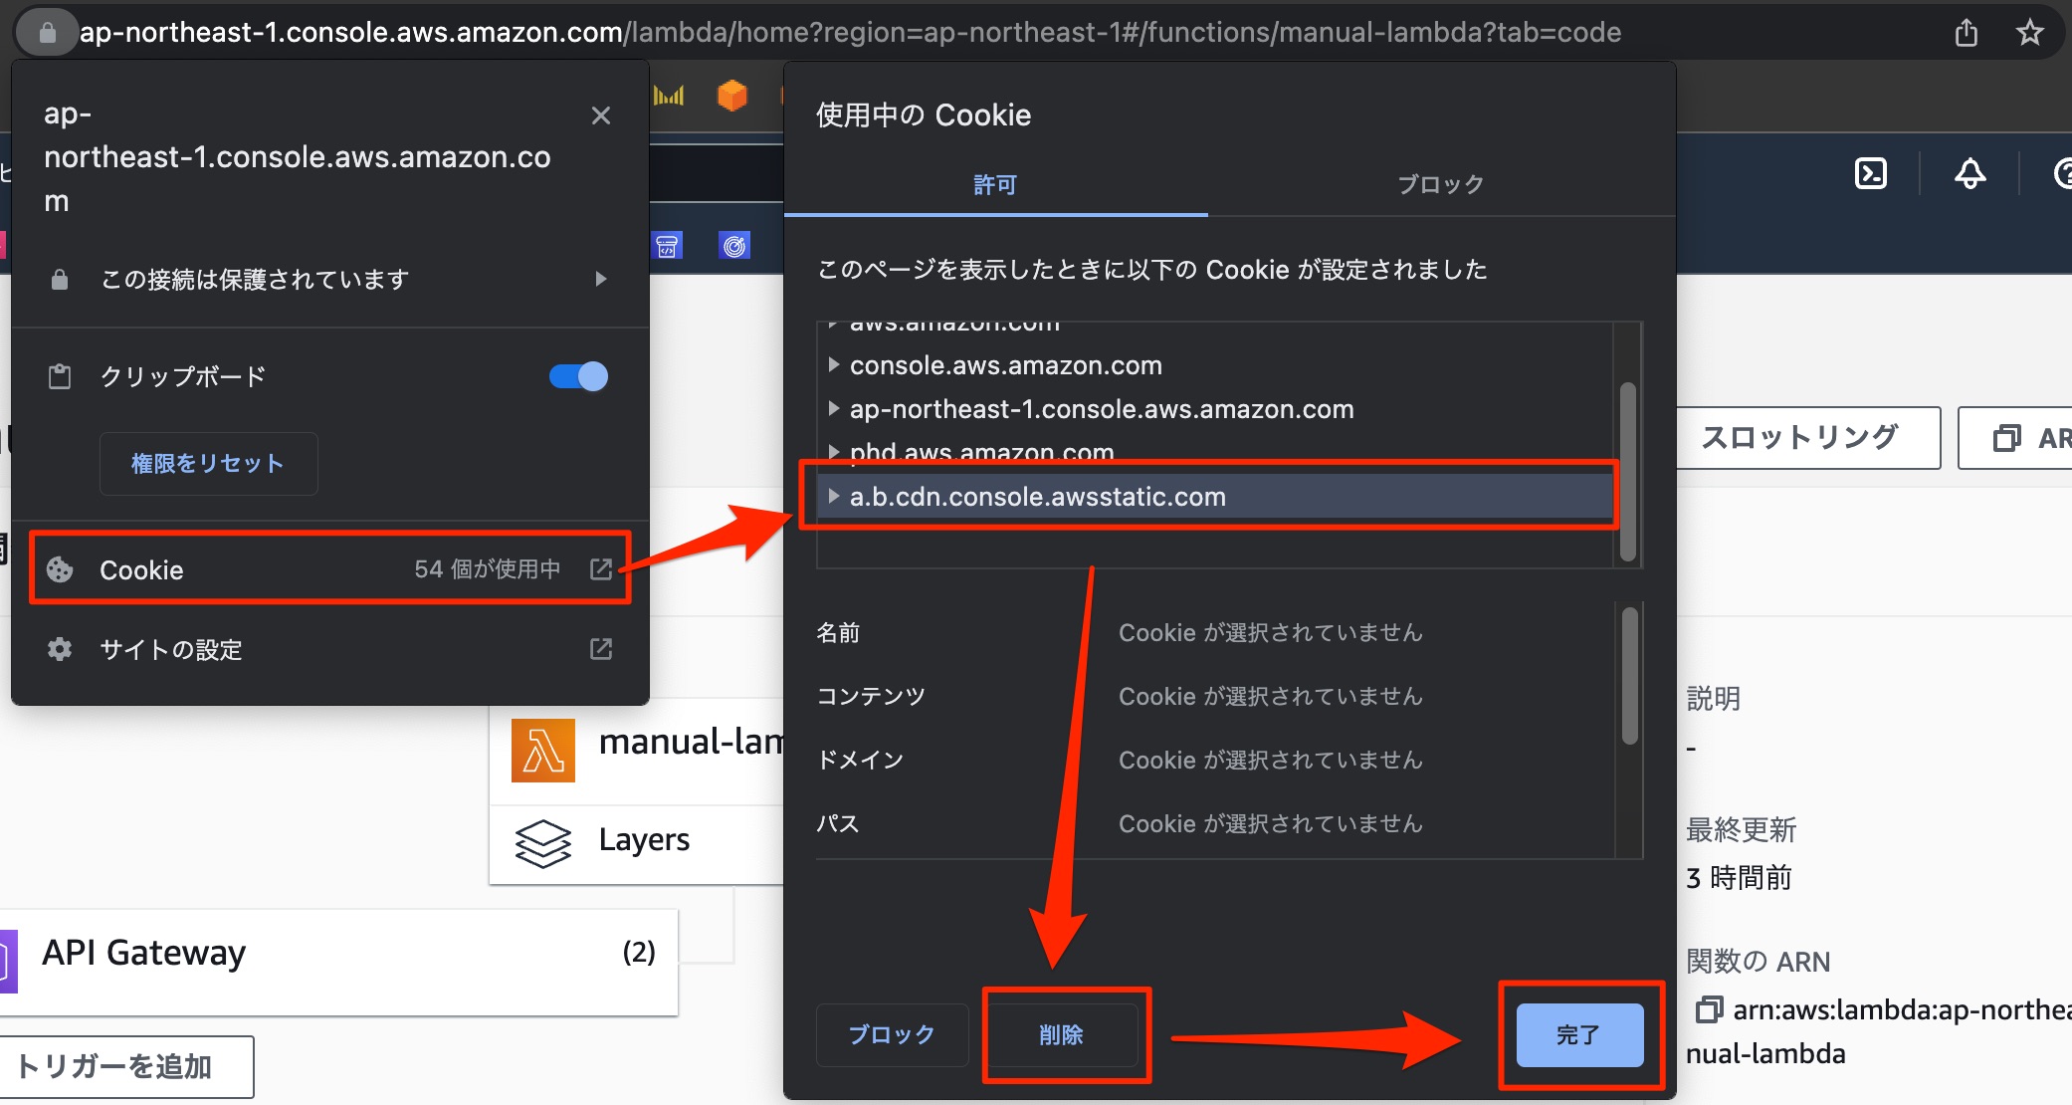
Task: Click the gold CloudWatch favorites bar icon
Action: coord(668,95)
